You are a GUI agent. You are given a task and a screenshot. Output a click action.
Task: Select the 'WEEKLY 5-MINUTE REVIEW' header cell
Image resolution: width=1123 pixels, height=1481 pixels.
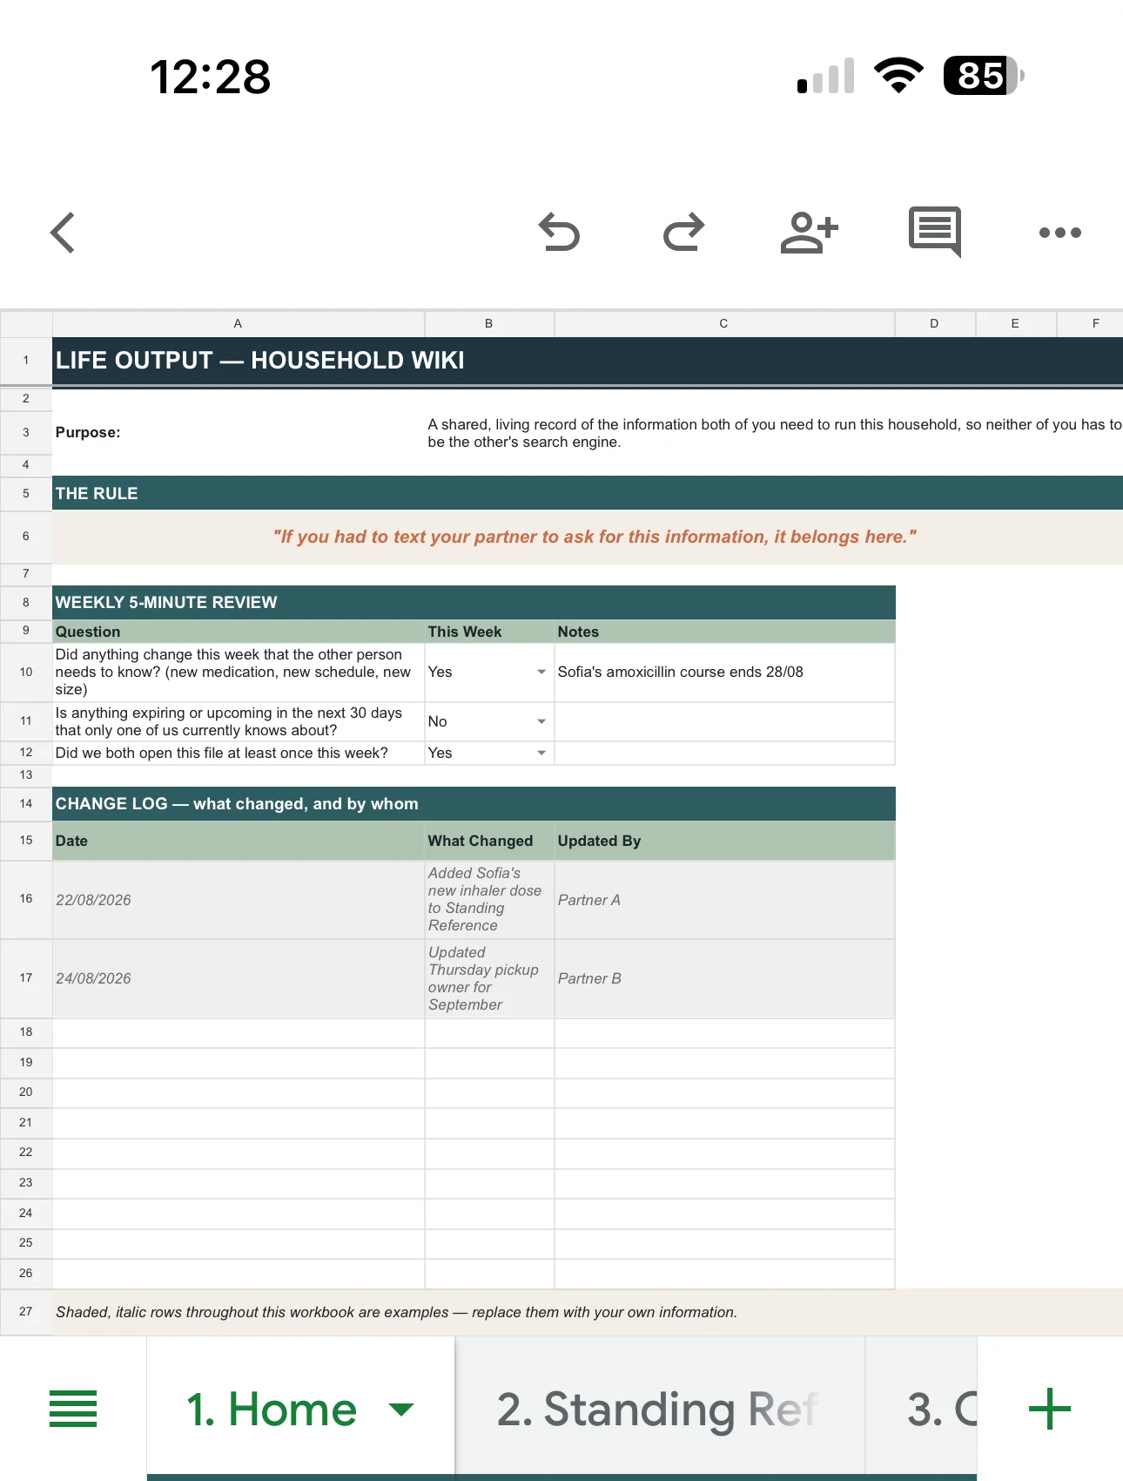pos(474,602)
